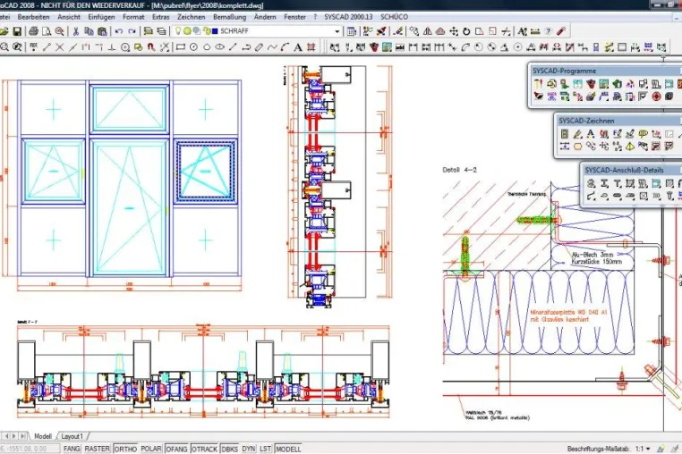Select the Polygon draw tool

point(207,47)
